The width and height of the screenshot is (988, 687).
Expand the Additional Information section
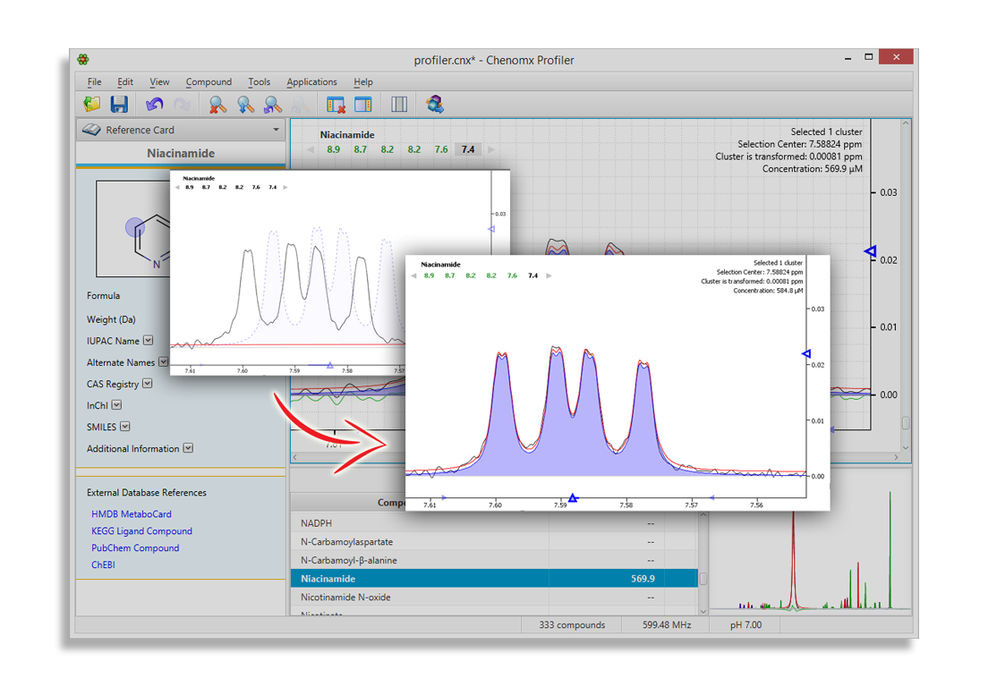tap(188, 449)
